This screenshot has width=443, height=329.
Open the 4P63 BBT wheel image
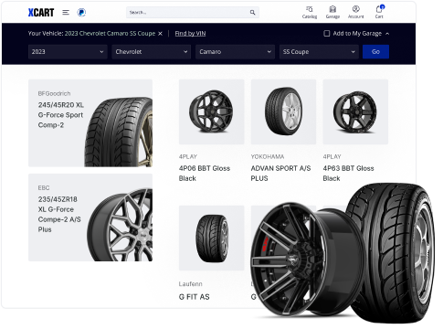point(355,111)
